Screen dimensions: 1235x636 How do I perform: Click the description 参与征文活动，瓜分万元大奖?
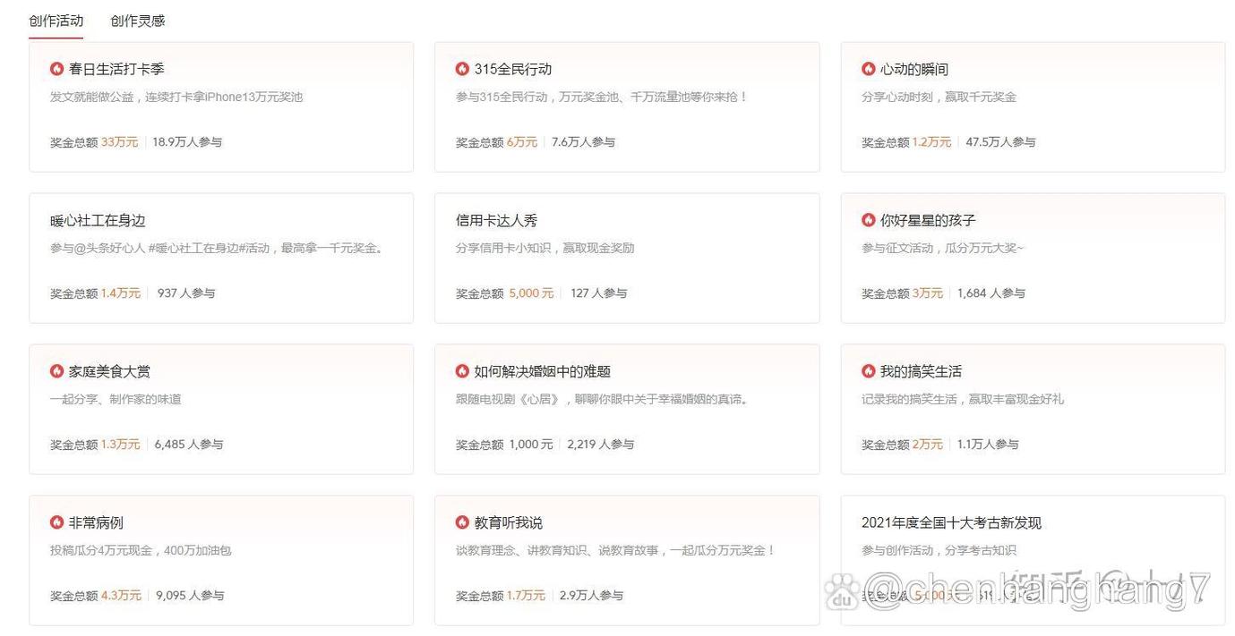tap(942, 248)
